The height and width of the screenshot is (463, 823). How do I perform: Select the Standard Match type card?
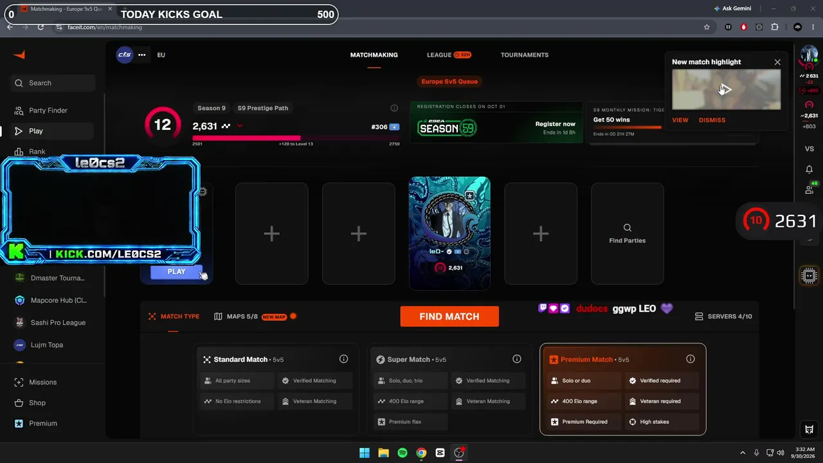276,390
